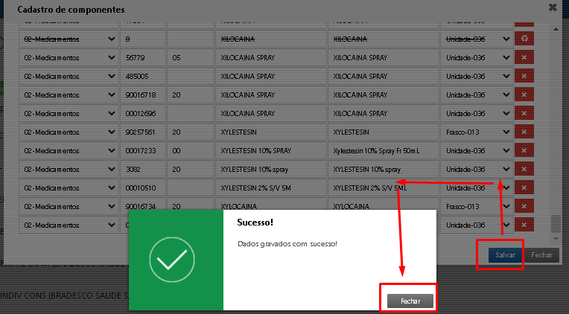Expand the type dropdown for code 00012696
Screen dimensions: 569x314
coord(69,114)
